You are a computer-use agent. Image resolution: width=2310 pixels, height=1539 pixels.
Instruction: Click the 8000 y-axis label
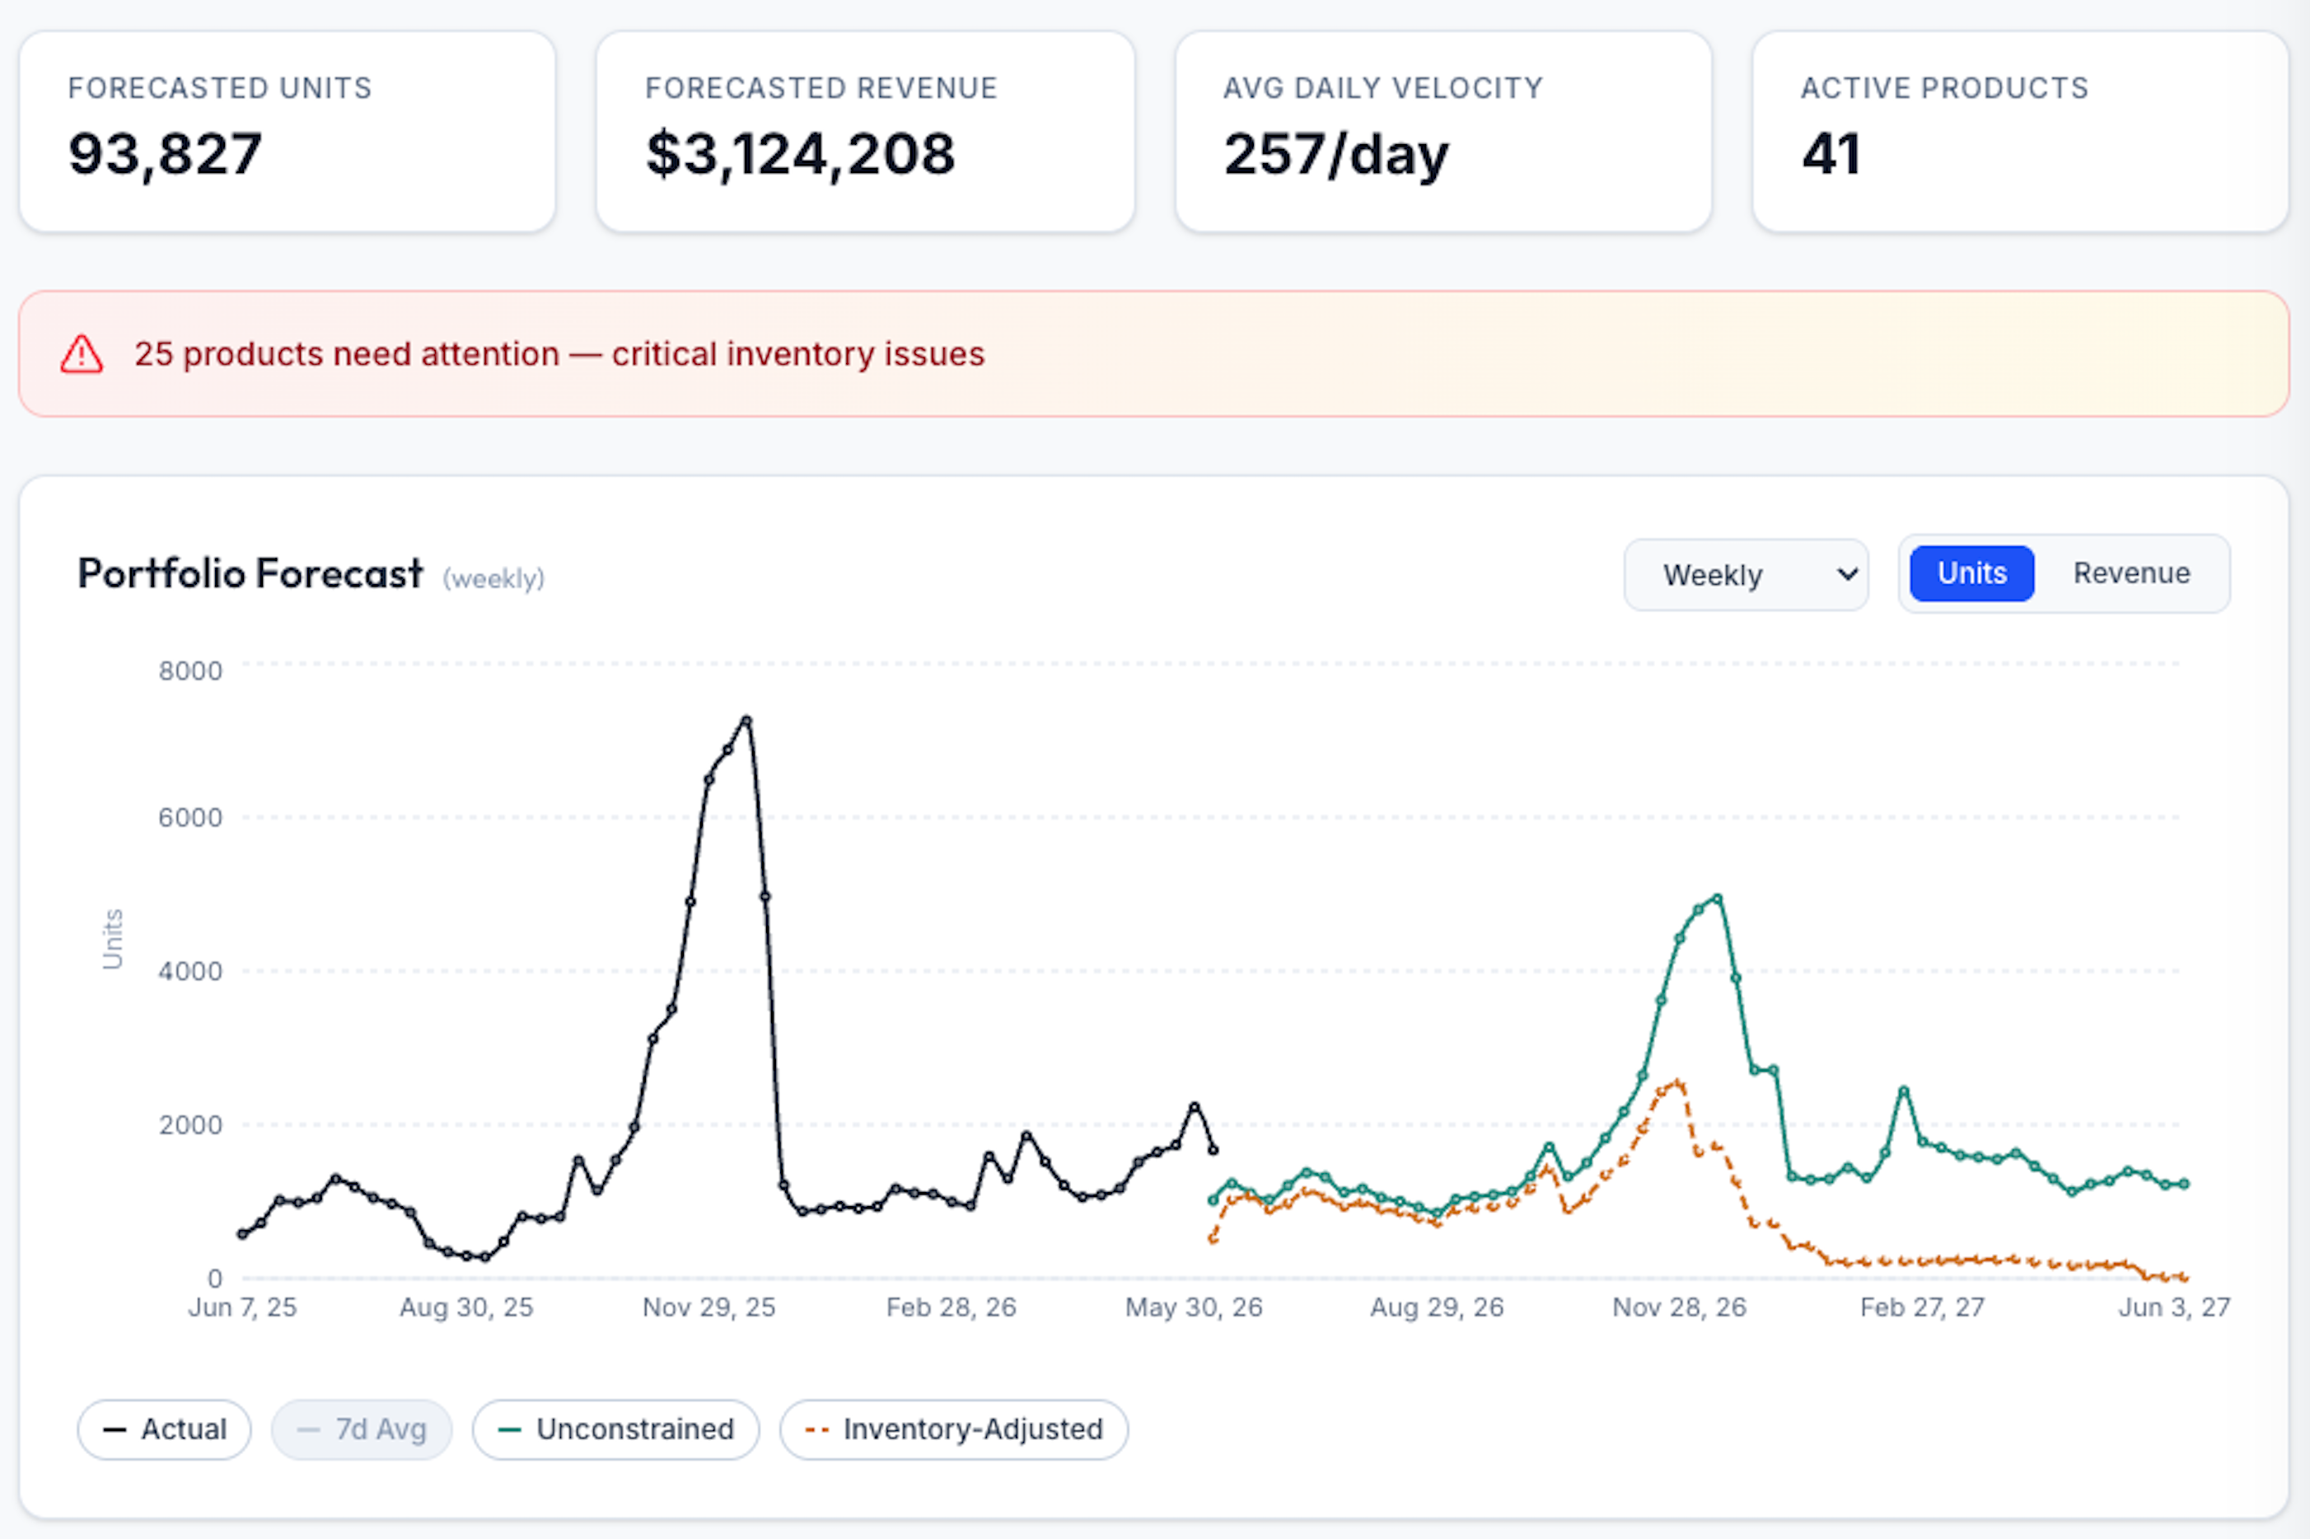coord(190,671)
